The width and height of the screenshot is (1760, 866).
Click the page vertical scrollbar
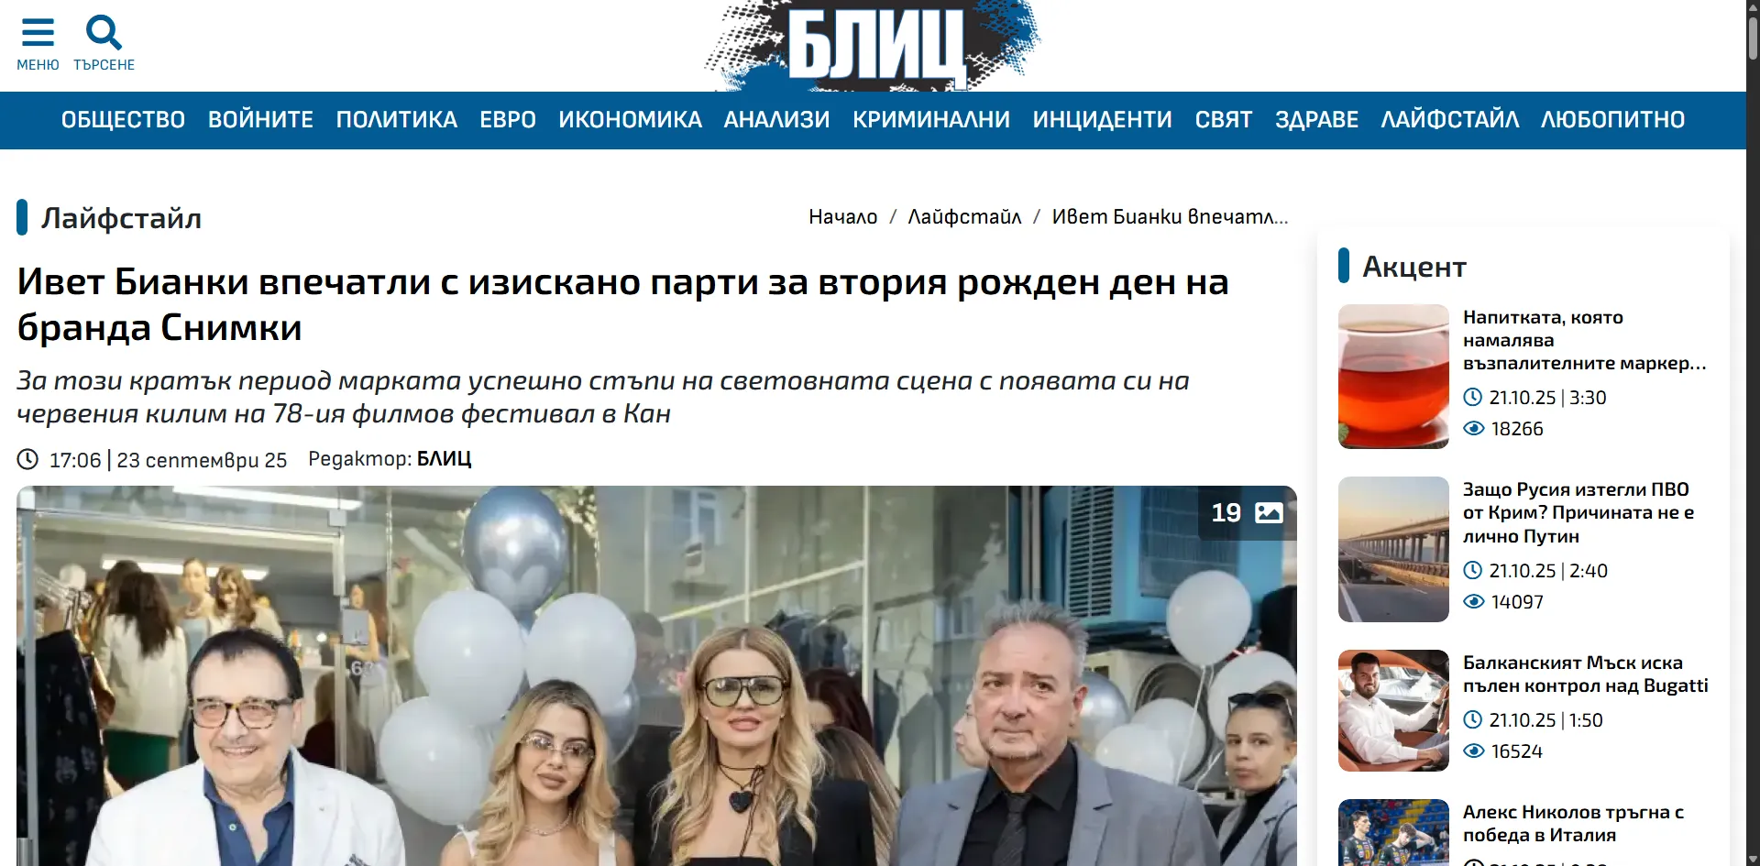click(x=1753, y=433)
